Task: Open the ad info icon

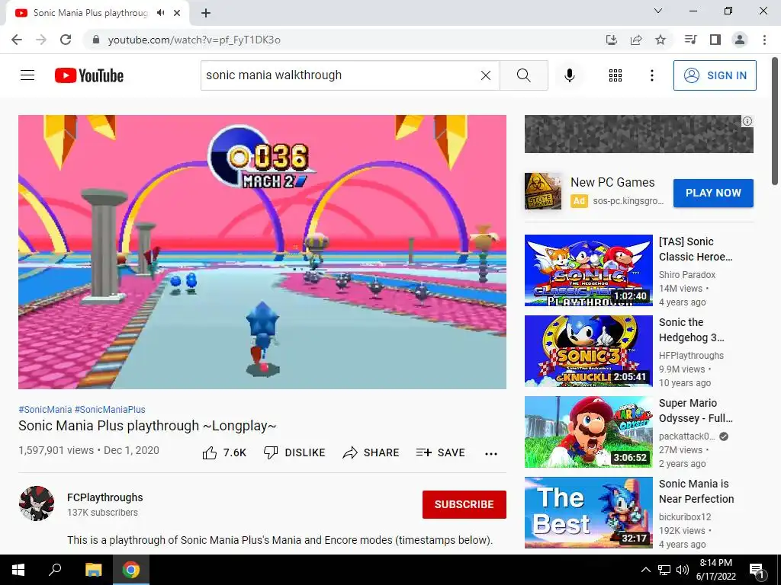Action: click(747, 121)
